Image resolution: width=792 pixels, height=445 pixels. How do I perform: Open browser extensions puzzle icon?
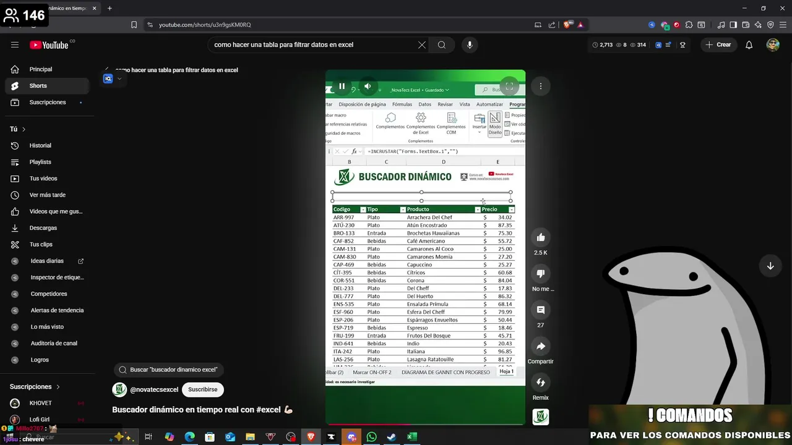tap(689, 25)
